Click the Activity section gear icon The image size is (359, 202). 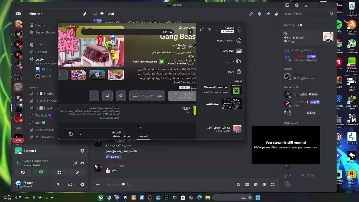[x=301, y=25]
